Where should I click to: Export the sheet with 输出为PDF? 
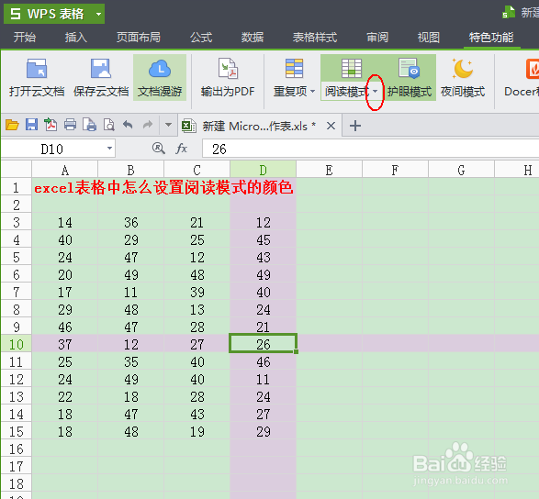click(x=228, y=78)
